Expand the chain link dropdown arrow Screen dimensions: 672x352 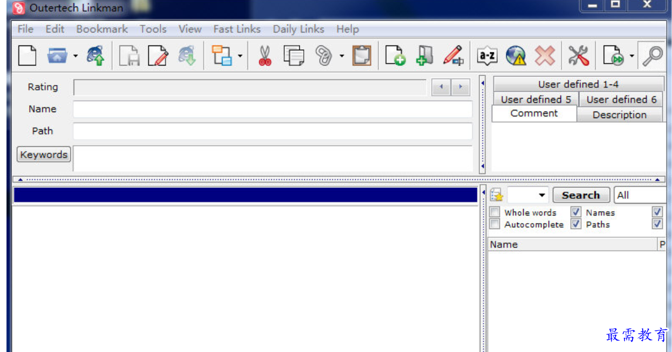342,56
